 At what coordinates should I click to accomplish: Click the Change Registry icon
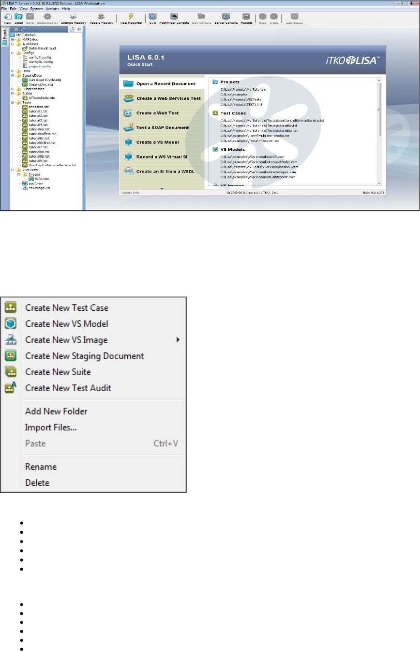coord(73,16)
